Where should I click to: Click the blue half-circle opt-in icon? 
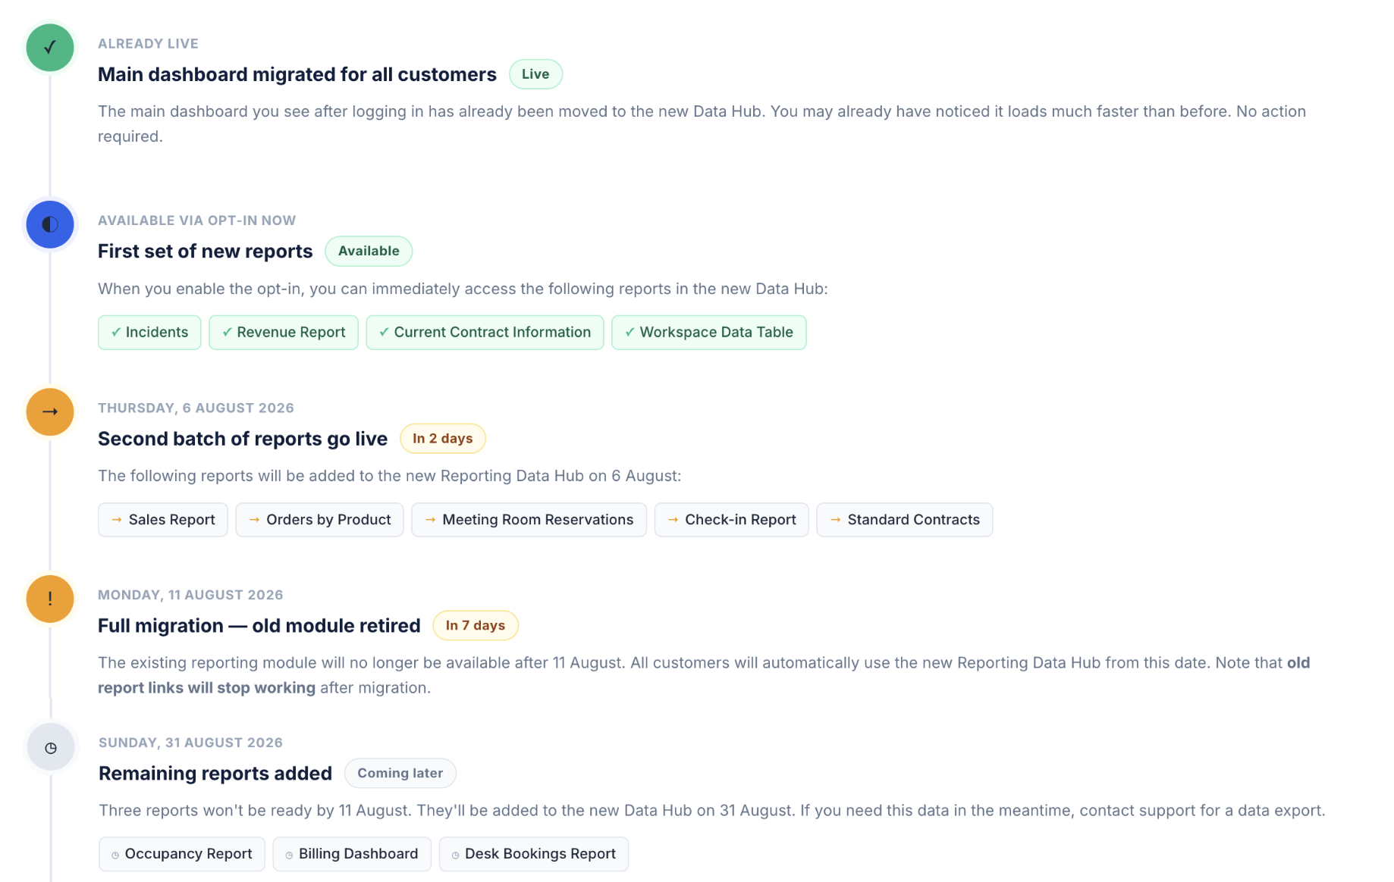50,224
